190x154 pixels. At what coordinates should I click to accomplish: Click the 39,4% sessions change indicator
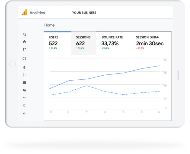point(80,48)
